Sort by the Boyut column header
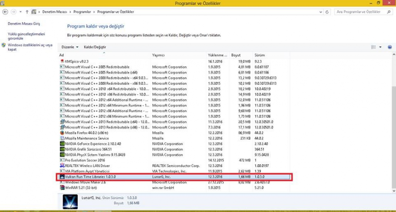396x212 pixels. 241,55
